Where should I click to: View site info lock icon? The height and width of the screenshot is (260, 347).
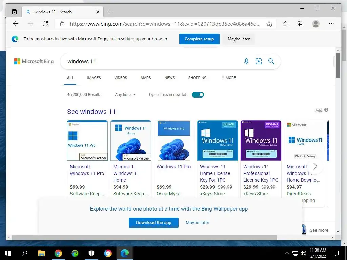click(x=62, y=24)
